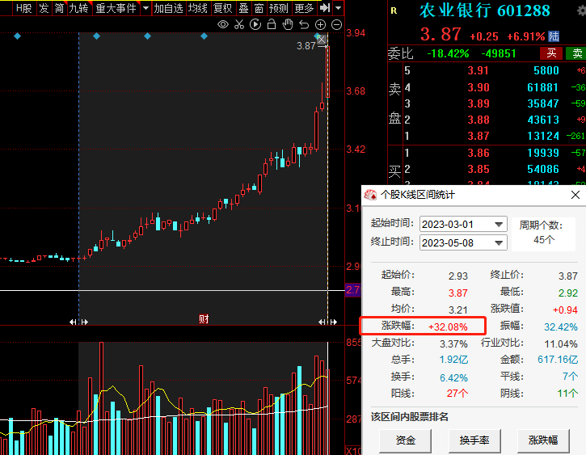Click the 周期个数 45个 value
Image resolution: width=586 pixels, height=455 pixels.
point(544,240)
